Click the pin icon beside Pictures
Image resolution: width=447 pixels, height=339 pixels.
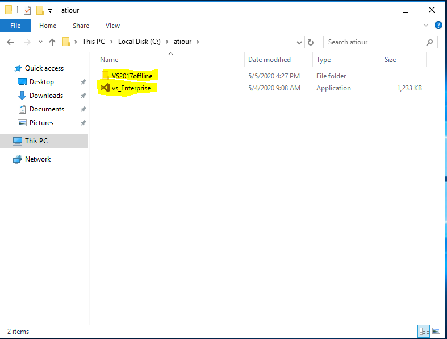pyautogui.click(x=83, y=123)
